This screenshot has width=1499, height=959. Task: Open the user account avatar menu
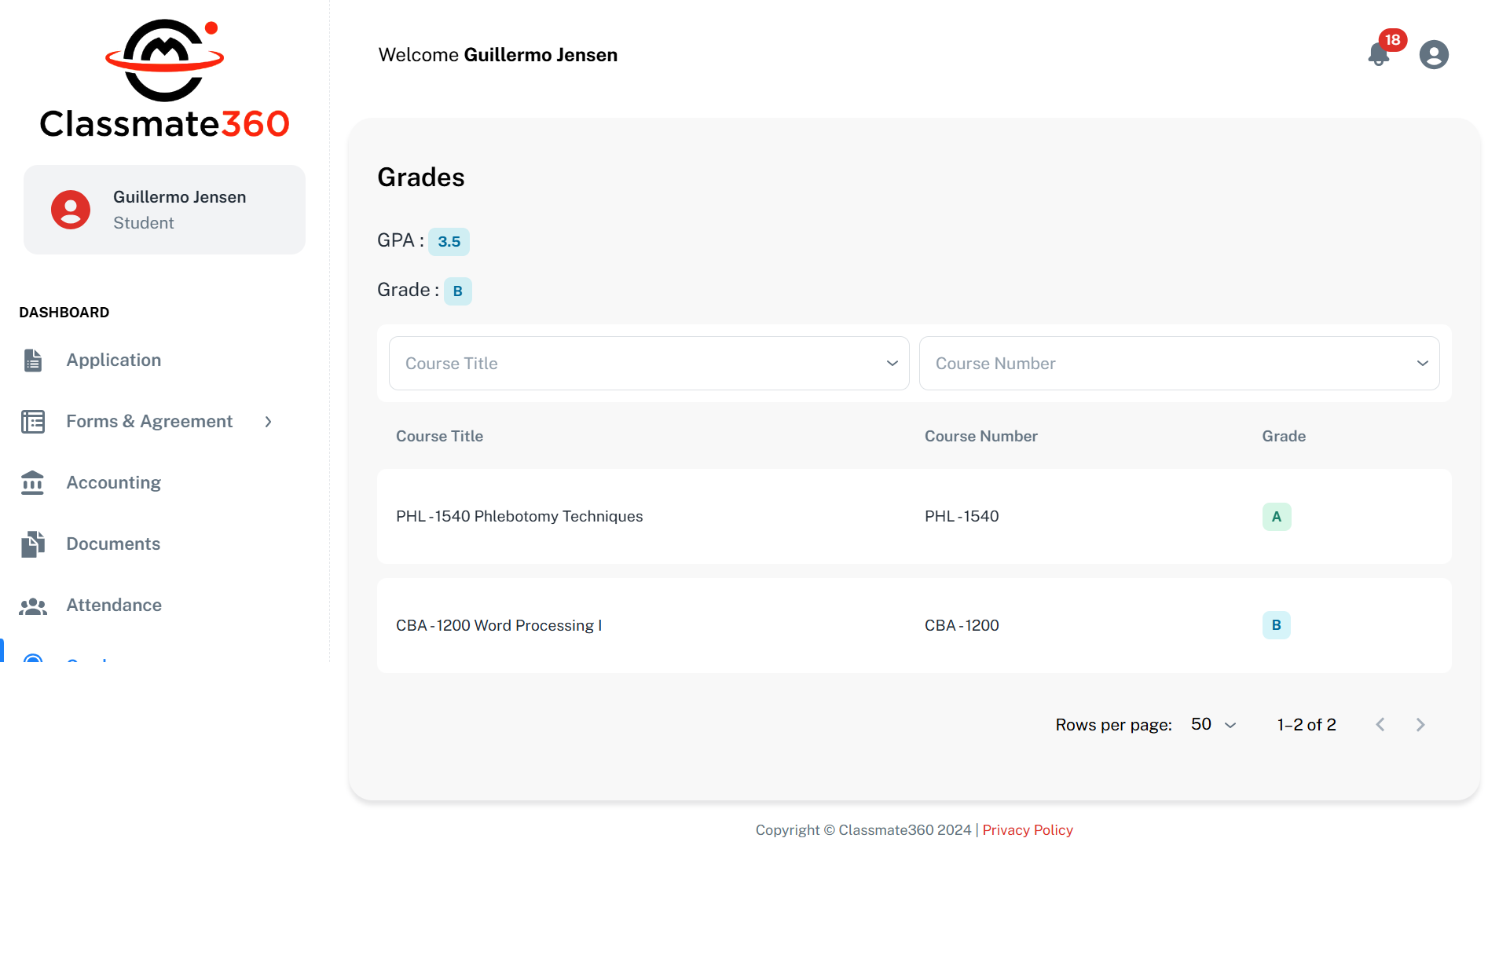coord(1433,55)
